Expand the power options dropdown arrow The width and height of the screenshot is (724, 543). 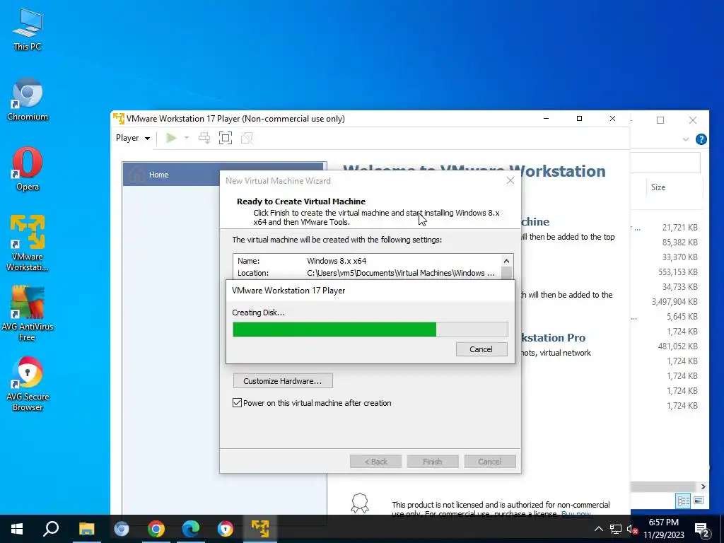point(187,138)
